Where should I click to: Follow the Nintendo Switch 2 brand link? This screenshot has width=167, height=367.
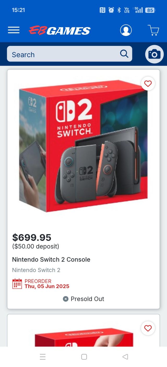(36, 270)
